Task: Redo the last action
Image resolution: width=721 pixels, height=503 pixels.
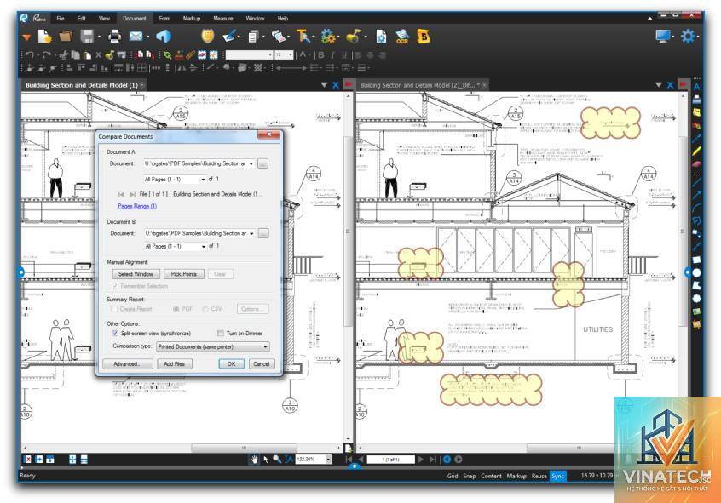Action: (x=46, y=55)
